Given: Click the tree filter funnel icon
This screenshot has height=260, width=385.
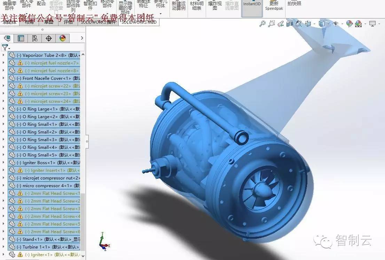Looking at the screenshot, I should coord(5,47).
